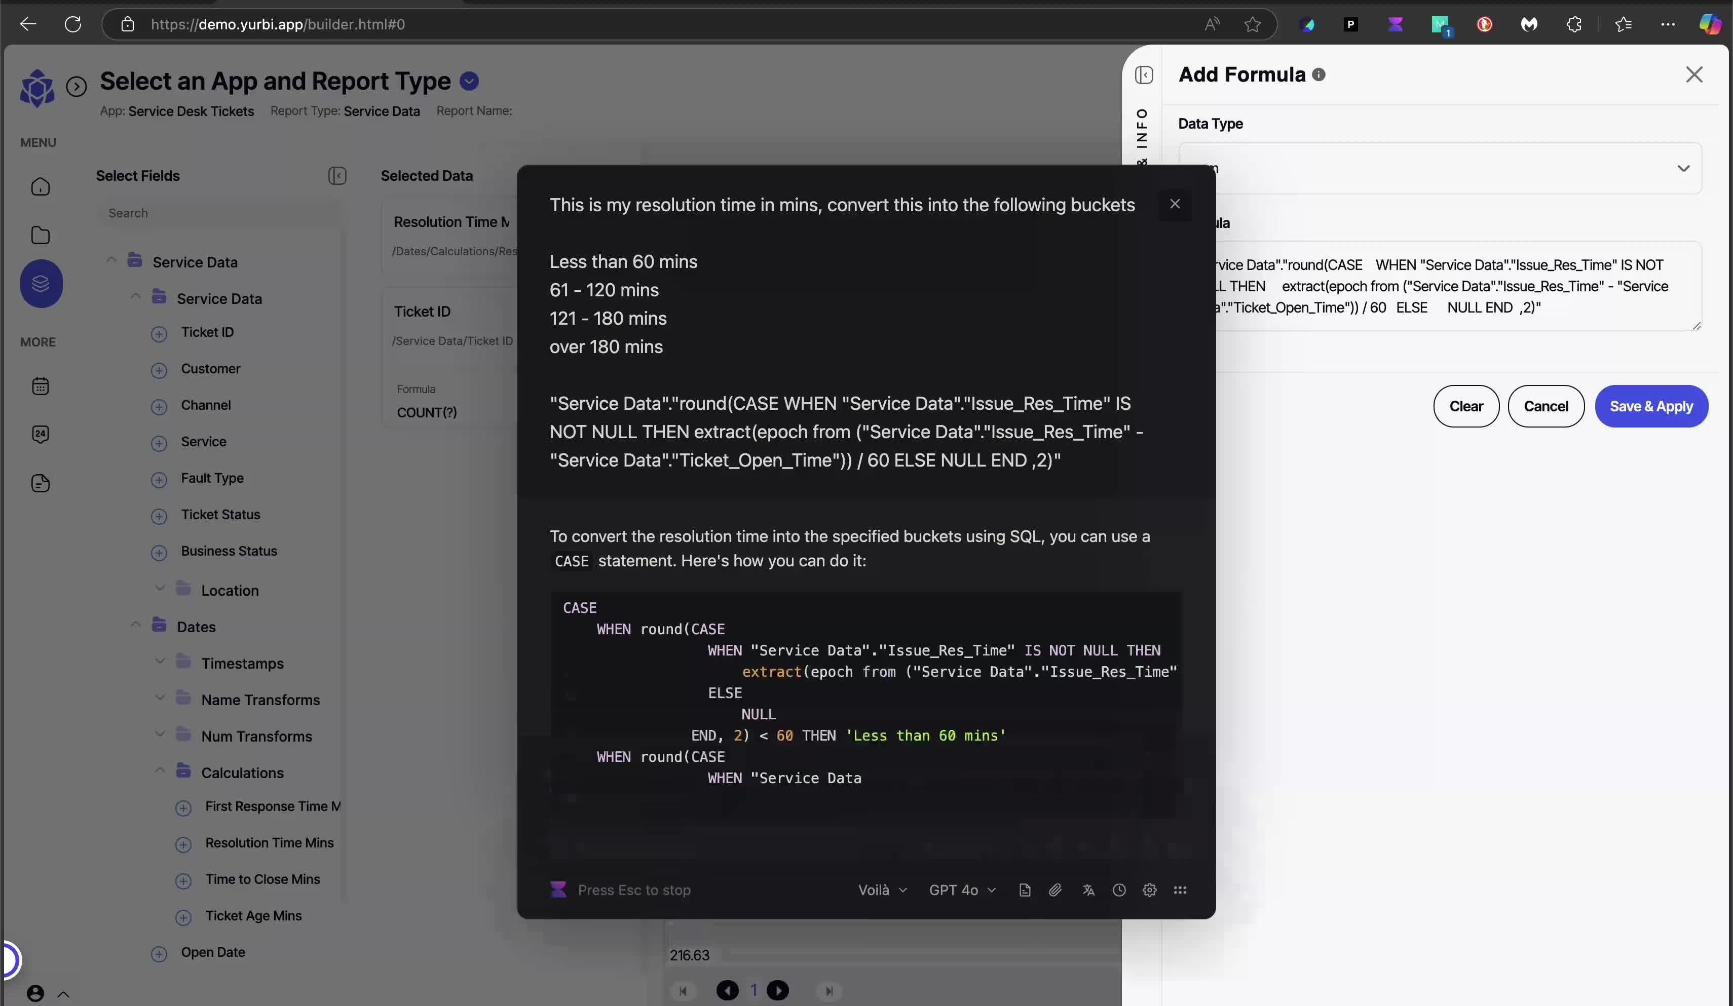
Task: Add the Resolution Time Mins field plus icon
Action: [x=183, y=844]
